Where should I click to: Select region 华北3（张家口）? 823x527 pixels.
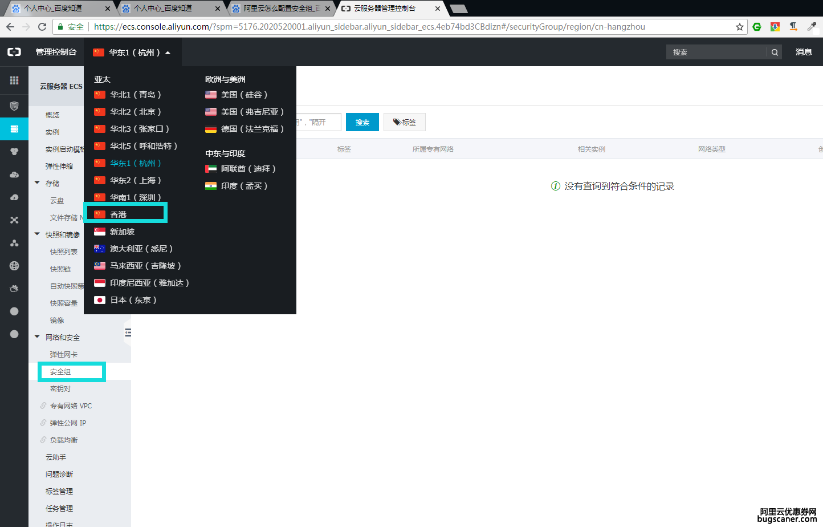pos(132,129)
